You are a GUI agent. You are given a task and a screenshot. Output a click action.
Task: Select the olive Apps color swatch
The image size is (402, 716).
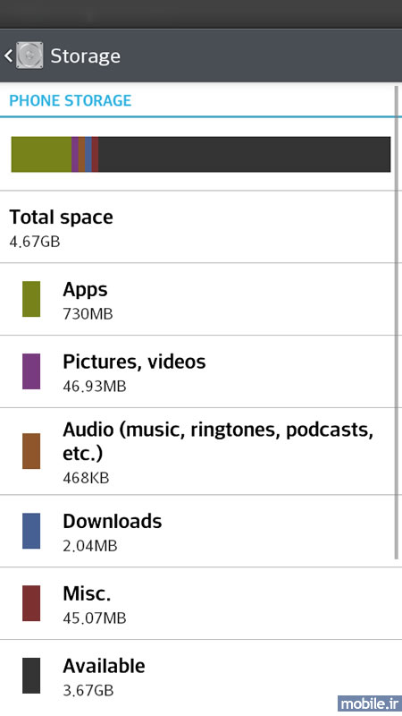[31, 299]
